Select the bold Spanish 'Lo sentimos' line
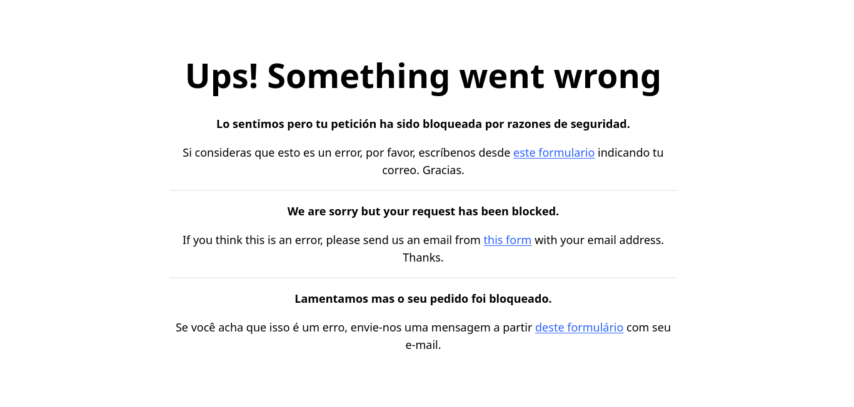854x407 pixels. [x=423, y=124]
